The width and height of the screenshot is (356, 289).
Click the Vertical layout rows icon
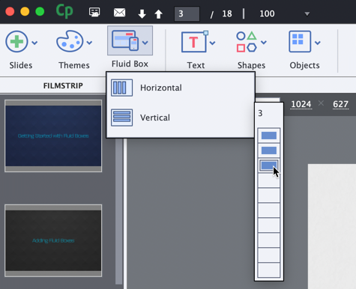tap(121, 118)
